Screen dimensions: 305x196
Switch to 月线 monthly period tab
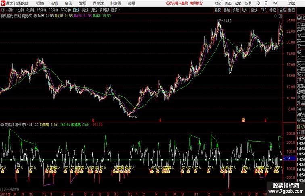pyautogui.click(x=94, y=10)
